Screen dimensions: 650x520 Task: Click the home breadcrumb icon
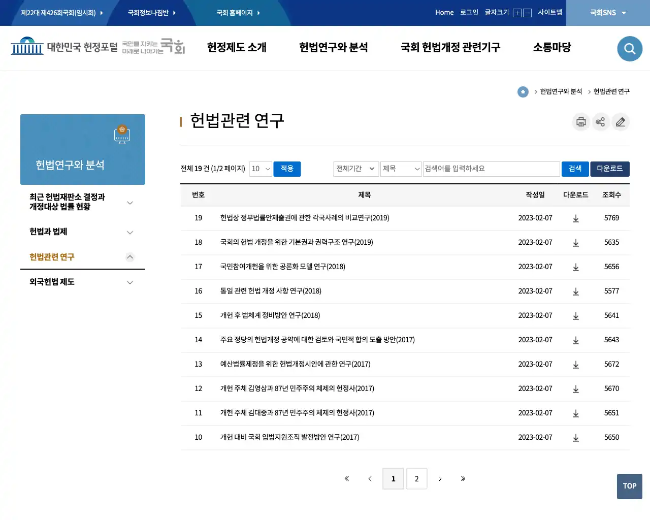click(x=523, y=91)
